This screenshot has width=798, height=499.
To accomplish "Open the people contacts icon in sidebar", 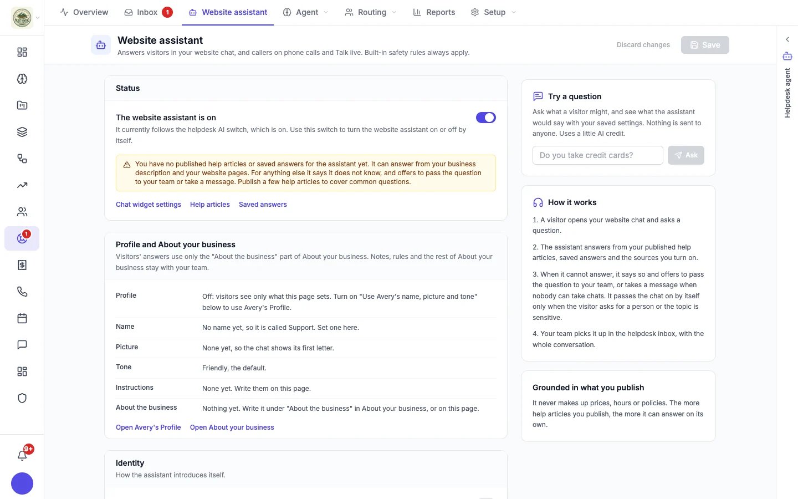I will coord(22,212).
